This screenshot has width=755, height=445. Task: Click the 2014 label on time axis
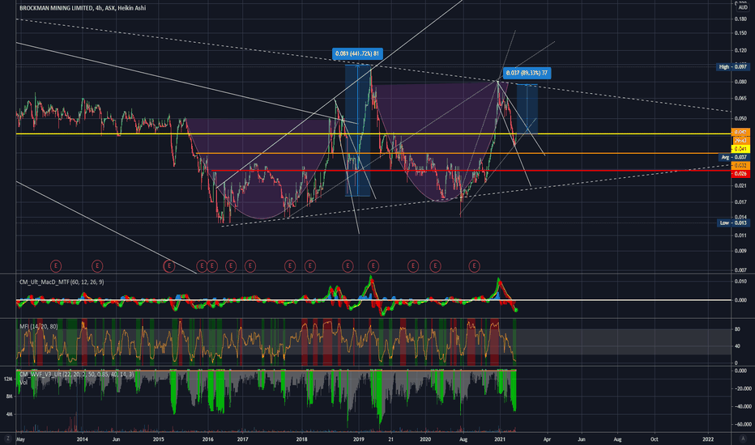[83, 439]
